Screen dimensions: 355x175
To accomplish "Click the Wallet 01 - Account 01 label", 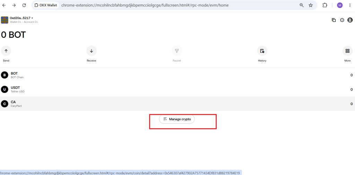I will (24, 22).
